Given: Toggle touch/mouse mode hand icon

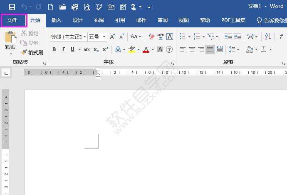Looking at the screenshot, I should [x=134, y=7].
